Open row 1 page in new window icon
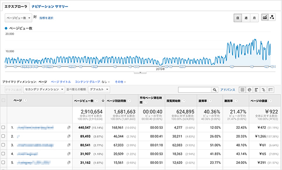282x170 pixels. (x=69, y=127)
